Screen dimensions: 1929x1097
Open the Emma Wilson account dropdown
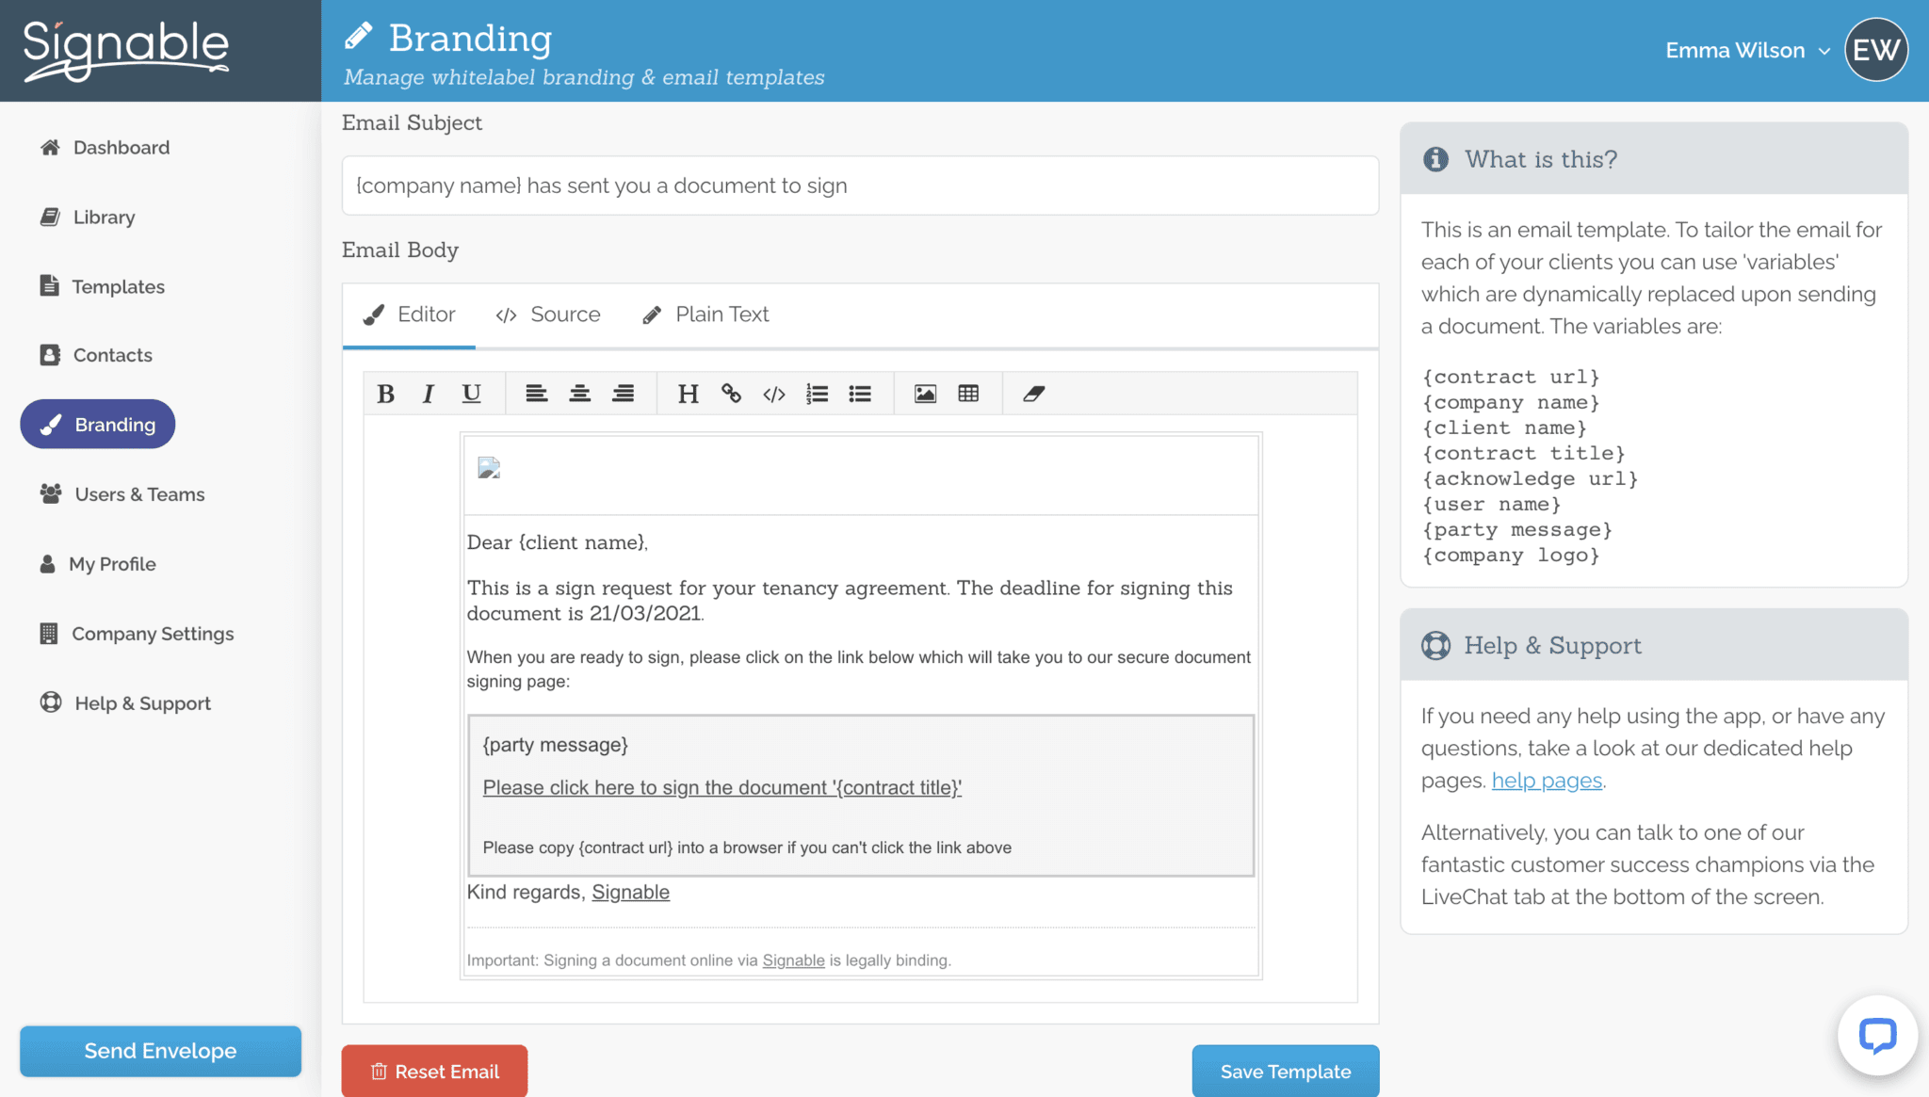click(1747, 50)
